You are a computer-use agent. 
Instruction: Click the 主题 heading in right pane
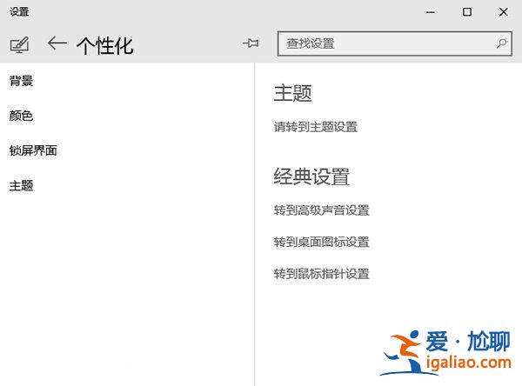(292, 93)
